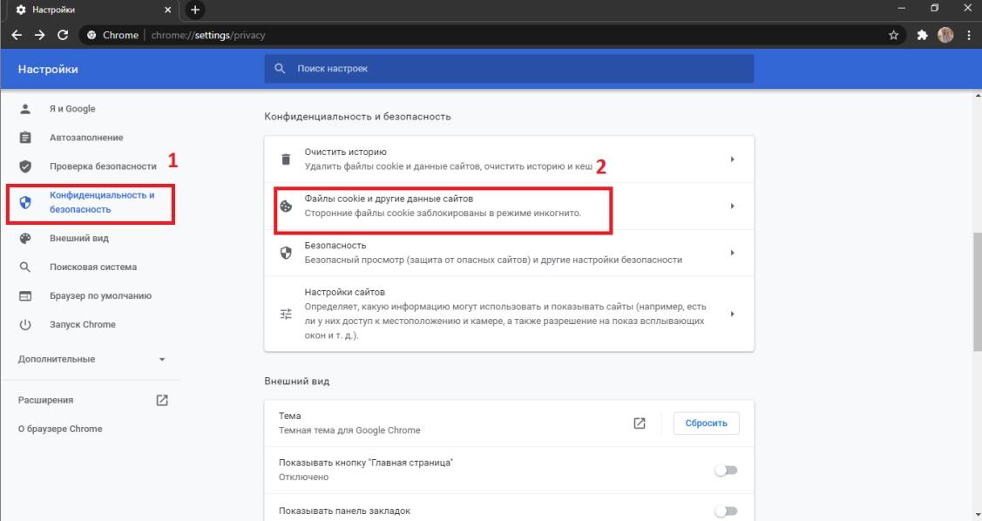The height and width of the screenshot is (521, 982).
Task: Click the Сбросить button
Action: (x=706, y=423)
